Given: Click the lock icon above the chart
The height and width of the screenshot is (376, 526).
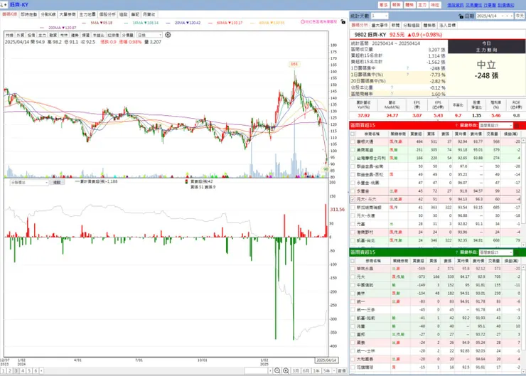Looking at the screenshot, I should pos(343,22).
